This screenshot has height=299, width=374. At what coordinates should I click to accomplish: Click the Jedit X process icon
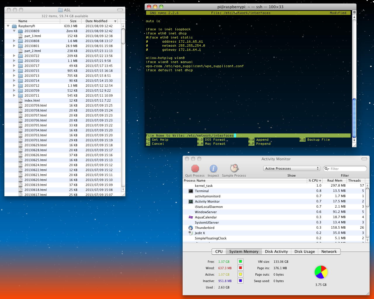191,233
